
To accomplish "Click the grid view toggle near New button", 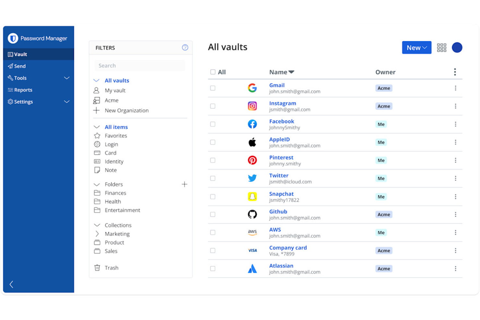I will [442, 47].
